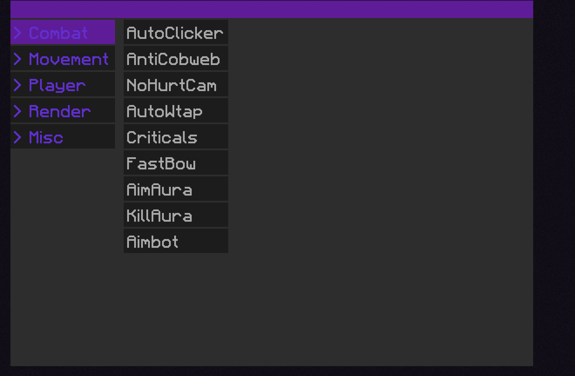Click the arrow icon beside Render
The width and height of the screenshot is (575, 376).
pyautogui.click(x=17, y=111)
